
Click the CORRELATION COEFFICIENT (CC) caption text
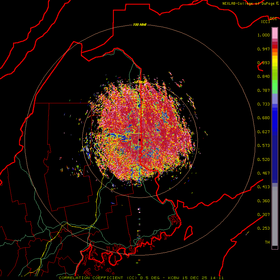98,278
